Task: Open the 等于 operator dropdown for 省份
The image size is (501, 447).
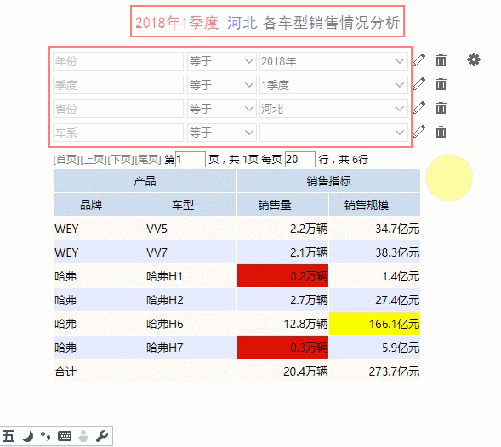Action: tap(222, 109)
